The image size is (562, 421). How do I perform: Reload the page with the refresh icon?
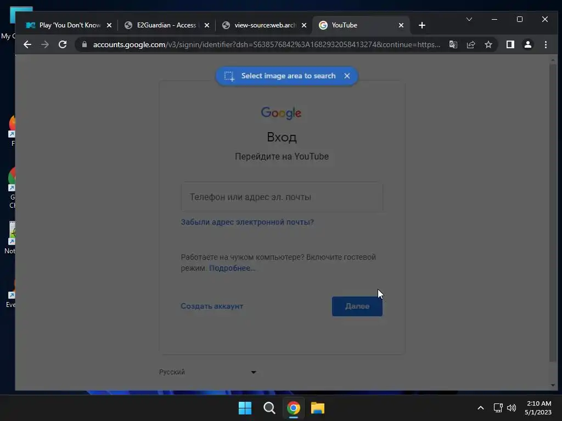pos(63,44)
